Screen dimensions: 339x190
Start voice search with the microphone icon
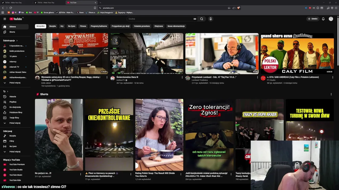211,19
